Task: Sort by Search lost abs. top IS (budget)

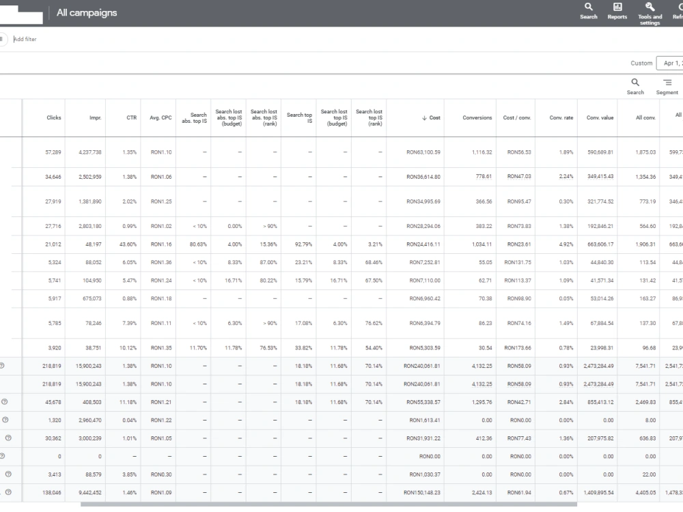Action: coord(229,117)
